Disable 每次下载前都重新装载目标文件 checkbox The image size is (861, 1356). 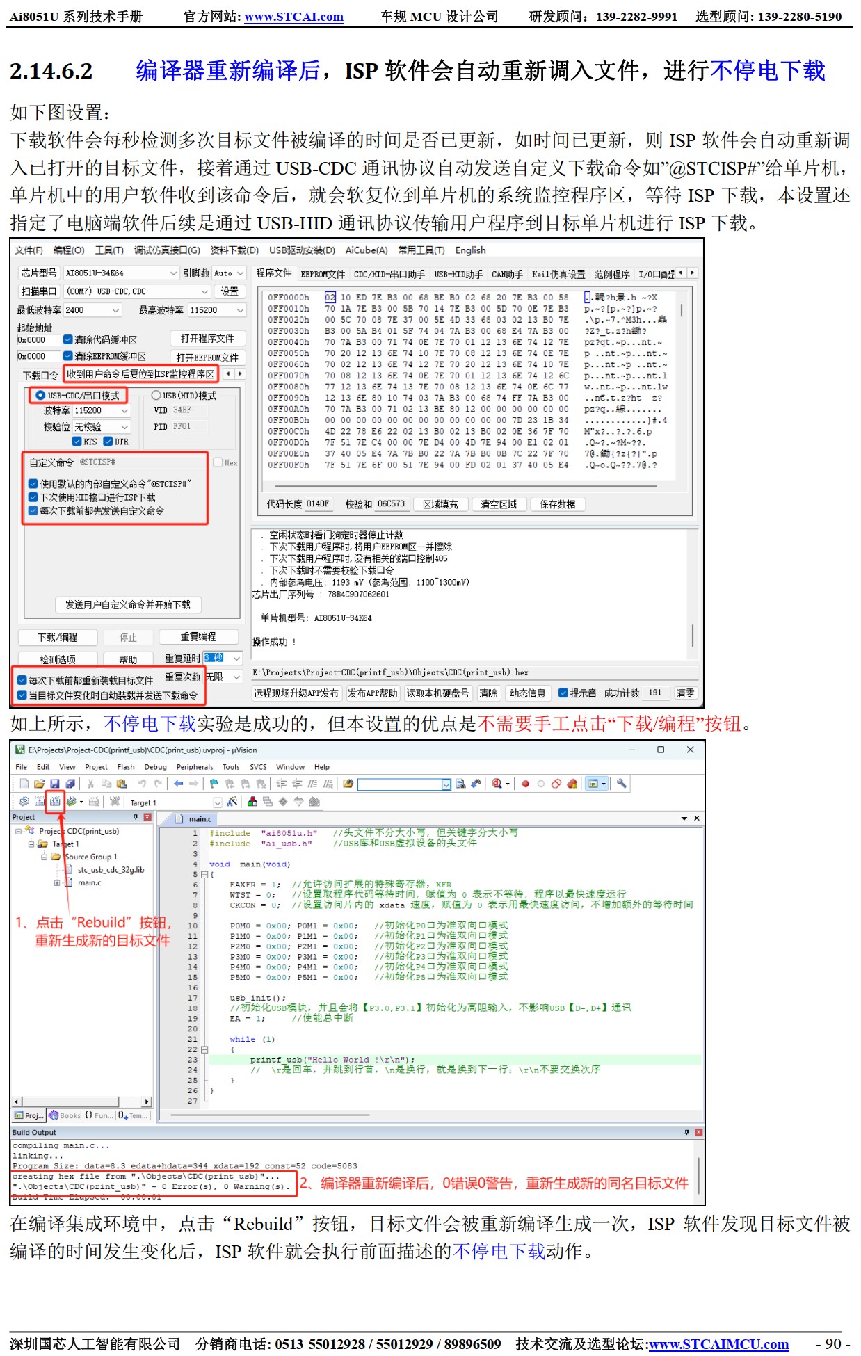tap(22, 680)
